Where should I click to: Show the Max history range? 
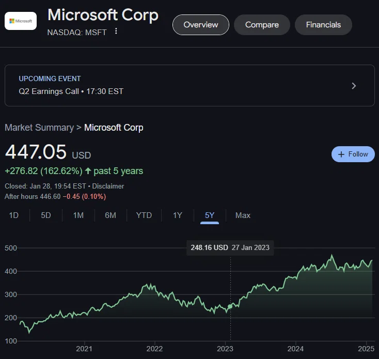[x=243, y=215]
